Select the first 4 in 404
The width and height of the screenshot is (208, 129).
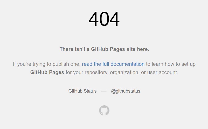tap(94, 19)
